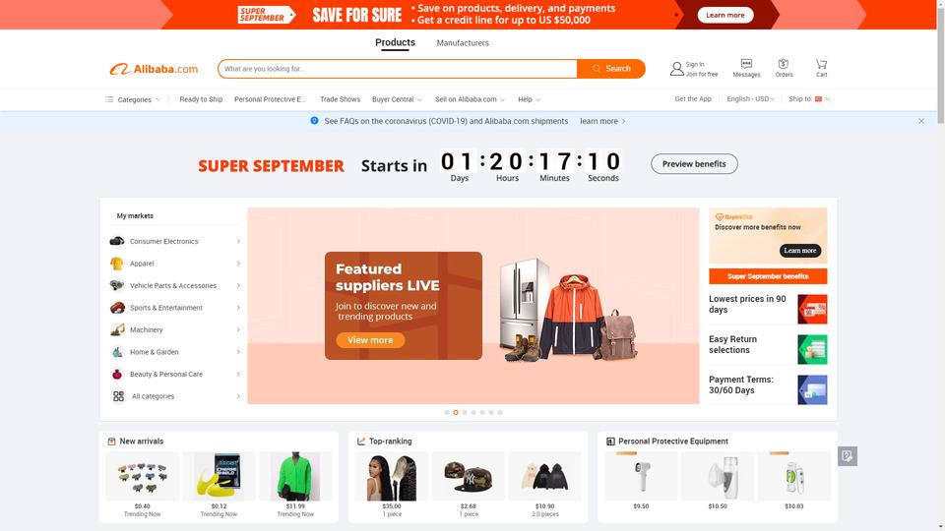Screen dimensions: 945x531
Task: Switch to the Manufacturers tab
Action: 463,42
